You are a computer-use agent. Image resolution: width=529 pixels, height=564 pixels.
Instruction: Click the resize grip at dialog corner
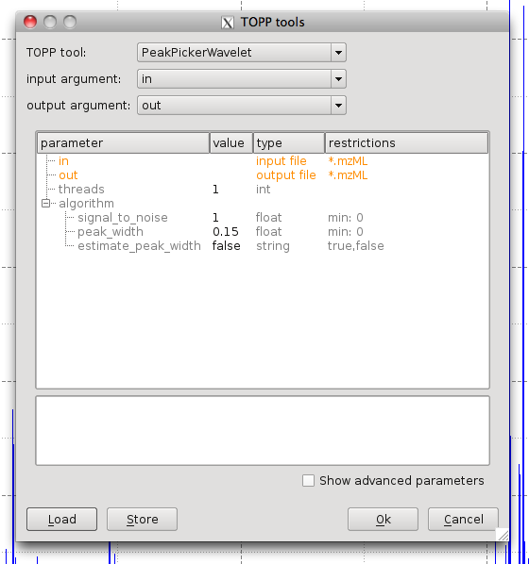click(x=503, y=535)
